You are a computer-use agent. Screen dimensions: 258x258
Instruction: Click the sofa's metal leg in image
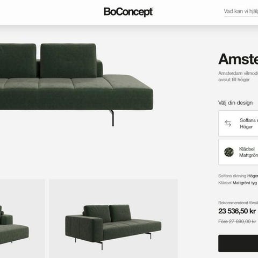[x=112, y=118]
